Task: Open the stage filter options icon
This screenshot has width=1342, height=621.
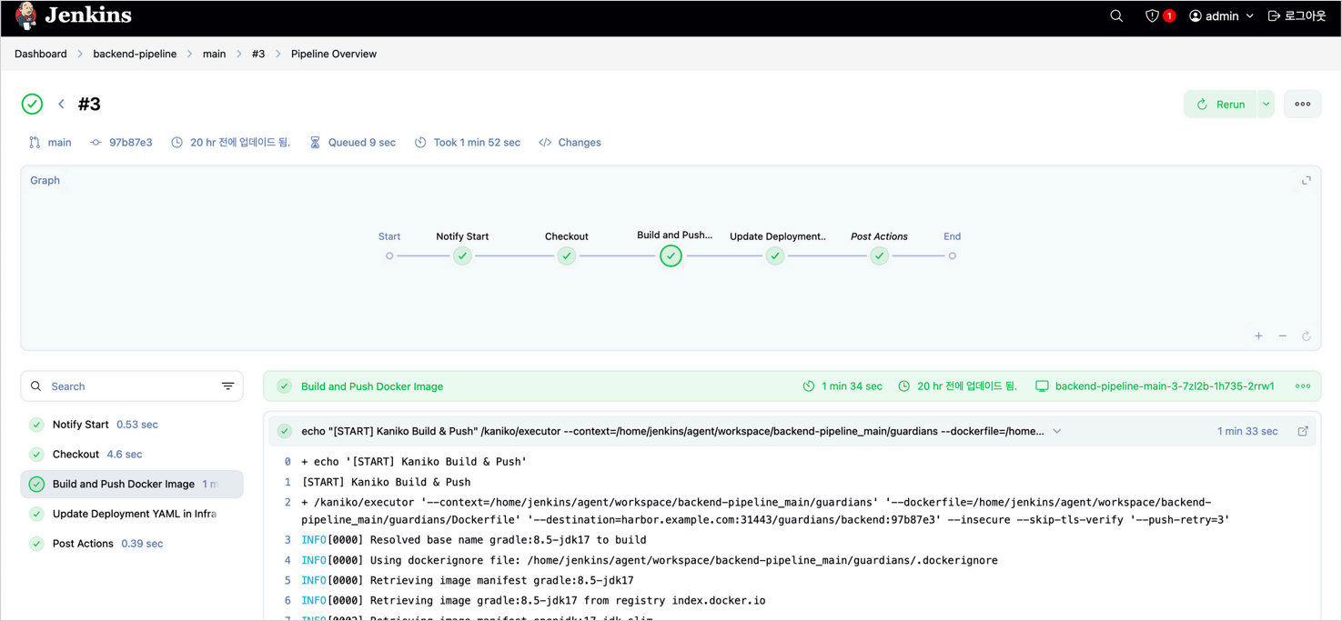Action: (227, 386)
